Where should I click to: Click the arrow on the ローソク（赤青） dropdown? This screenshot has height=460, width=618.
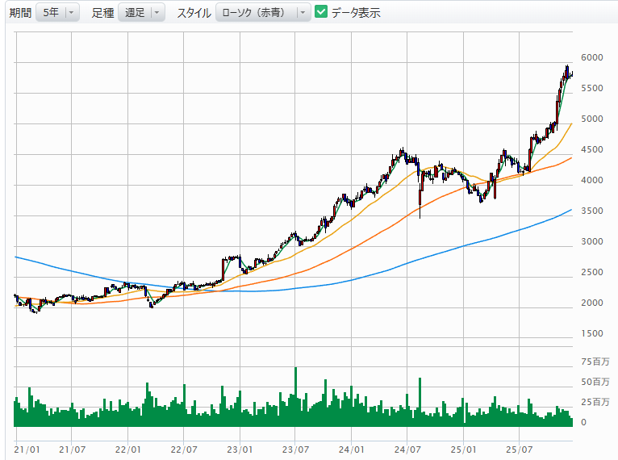[302, 13]
